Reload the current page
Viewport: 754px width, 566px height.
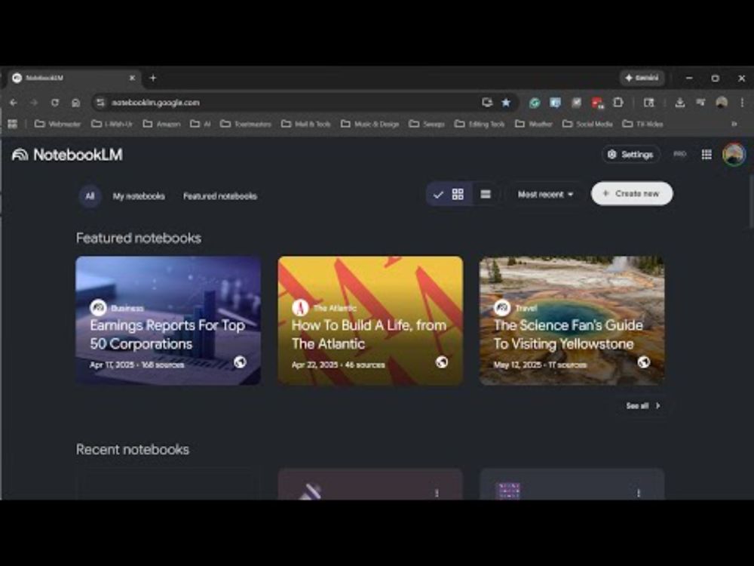(x=55, y=103)
